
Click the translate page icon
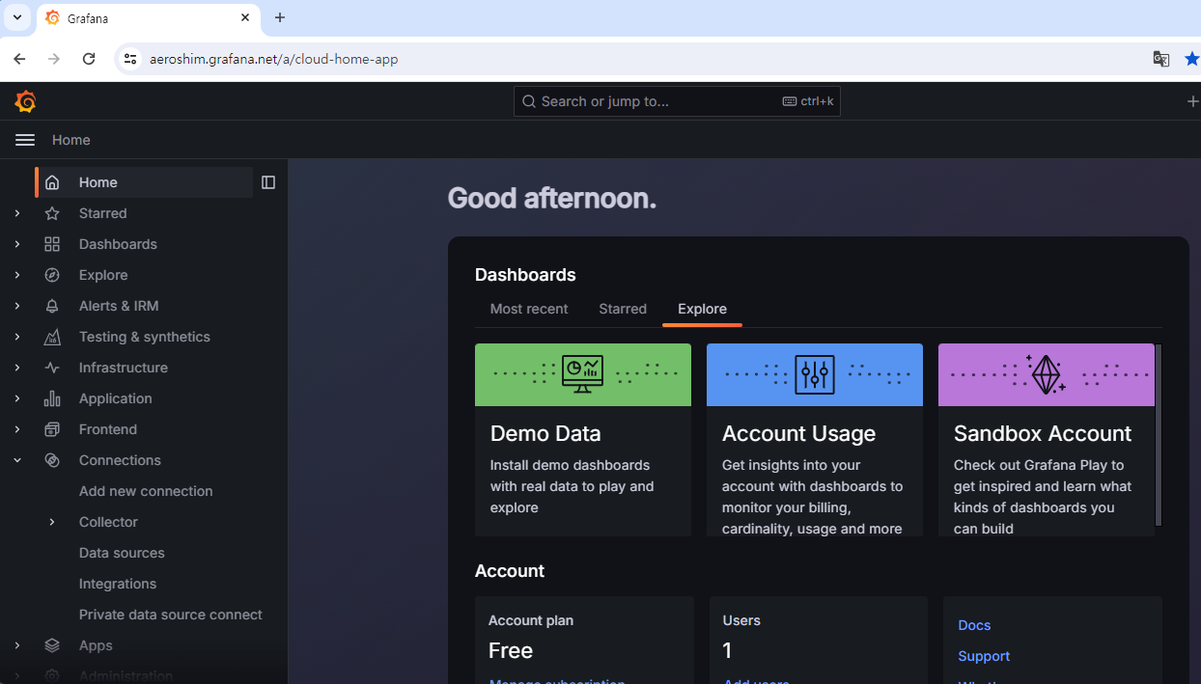pyautogui.click(x=1161, y=59)
